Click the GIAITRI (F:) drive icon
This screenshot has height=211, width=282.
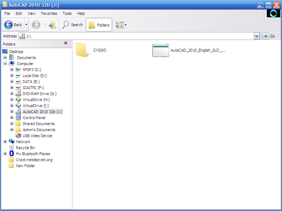(18, 88)
